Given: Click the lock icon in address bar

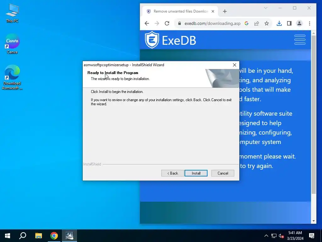Looking at the screenshot, I should tap(180, 23).
